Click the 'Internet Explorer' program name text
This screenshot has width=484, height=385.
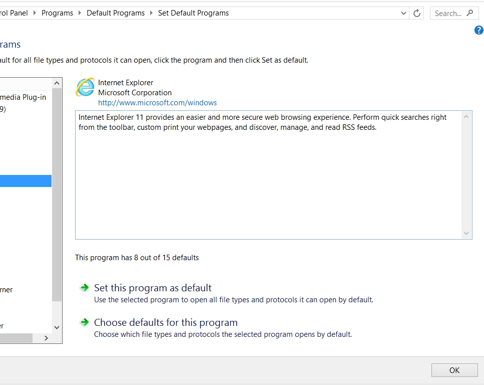[x=126, y=83]
